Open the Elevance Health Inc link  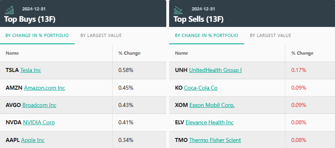(x=209, y=122)
